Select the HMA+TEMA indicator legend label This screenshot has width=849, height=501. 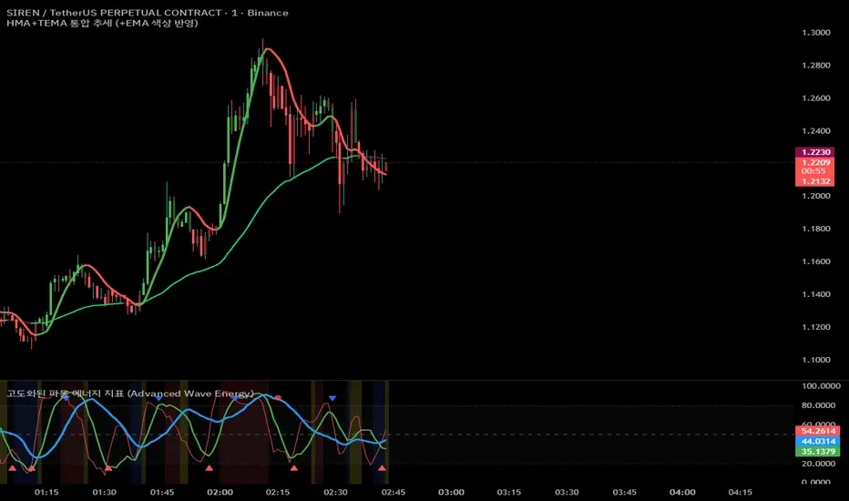pos(102,24)
